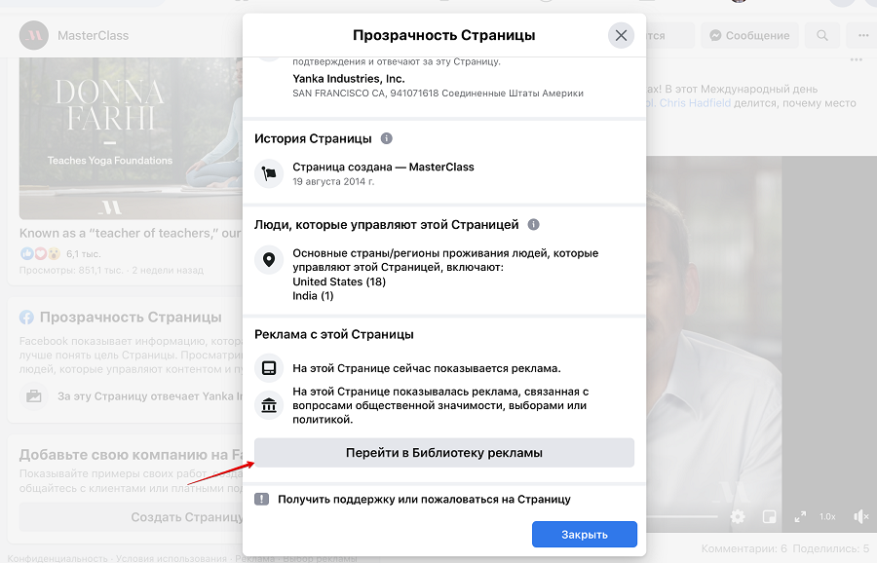877x563 pixels.
Task: Click the blue Закрыть button
Action: [585, 535]
